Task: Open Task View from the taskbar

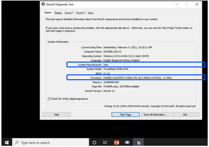Action: click(105, 143)
